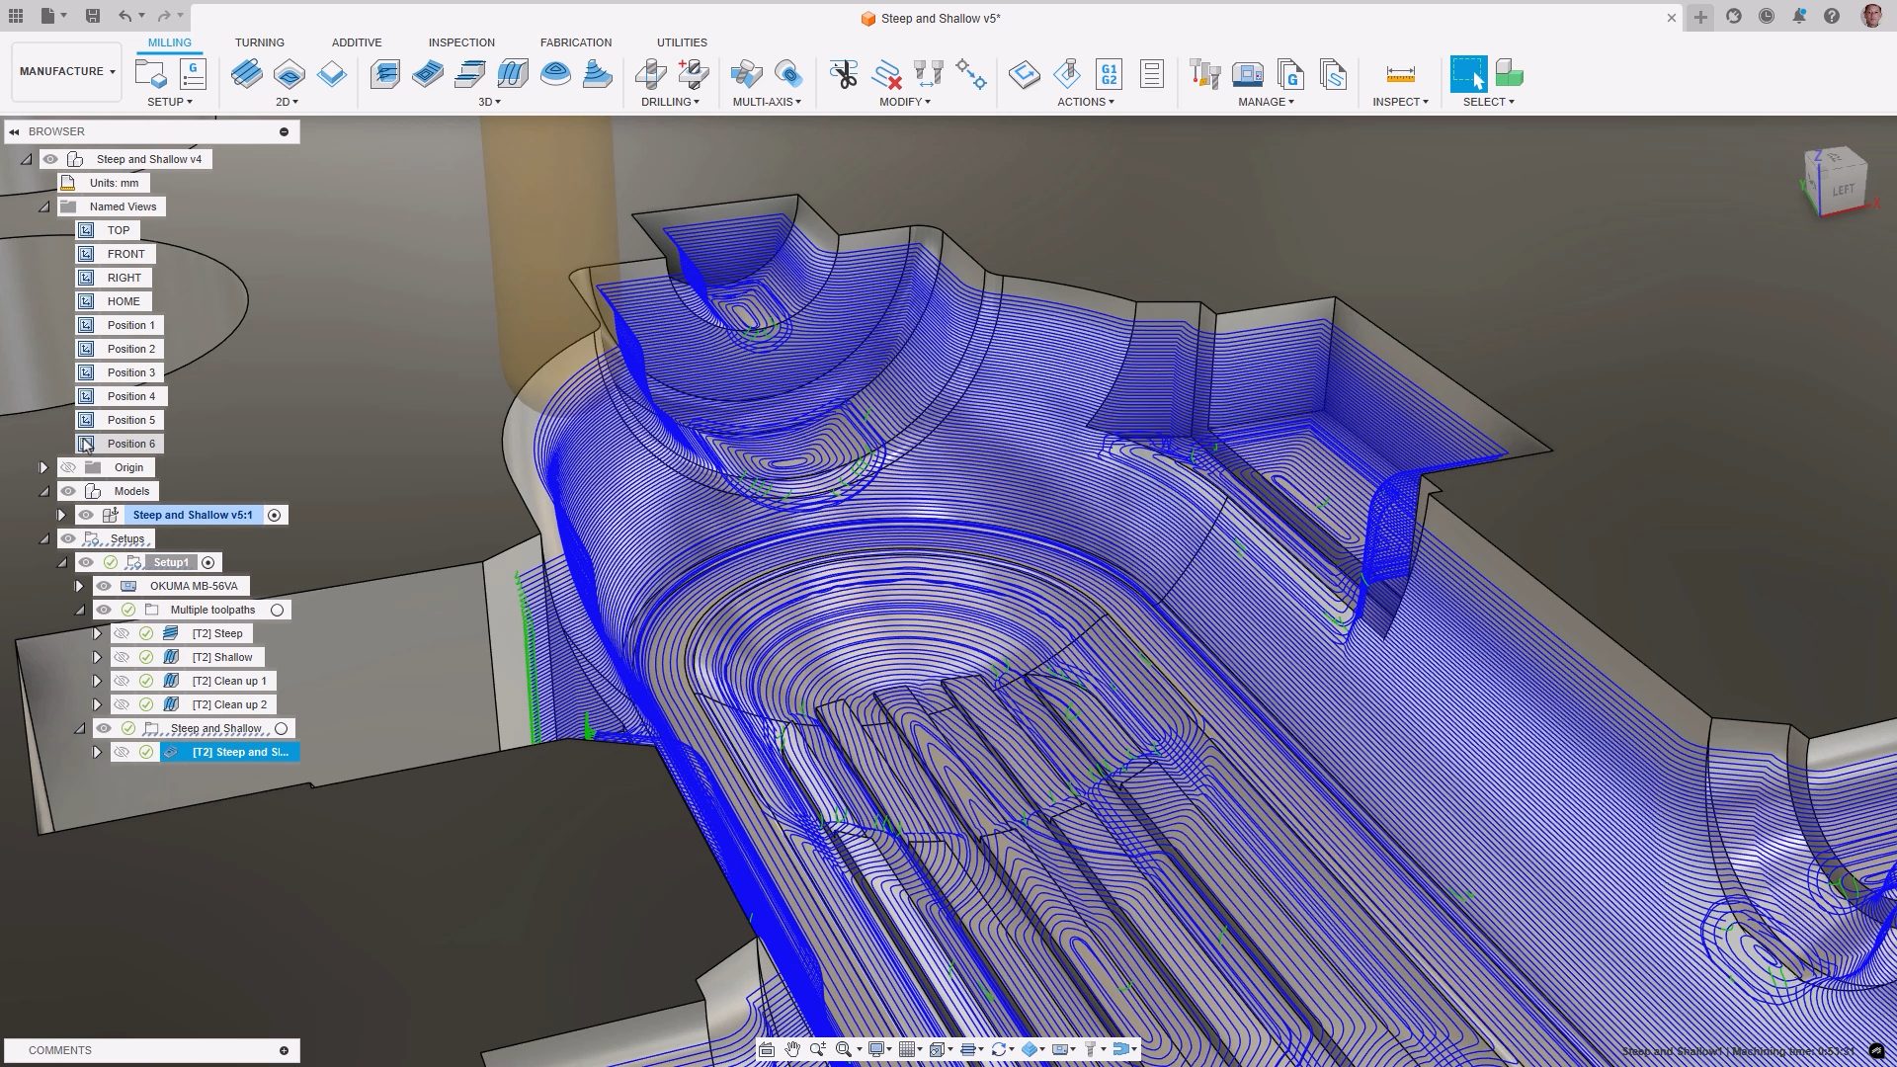Toggle visibility of the T2 Steep toolpath
The width and height of the screenshot is (1897, 1067).
(122, 633)
